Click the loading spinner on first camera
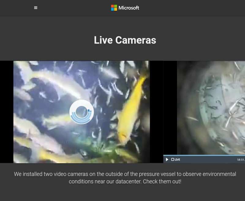This screenshot has height=201, width=245. [x=81, y=112]
